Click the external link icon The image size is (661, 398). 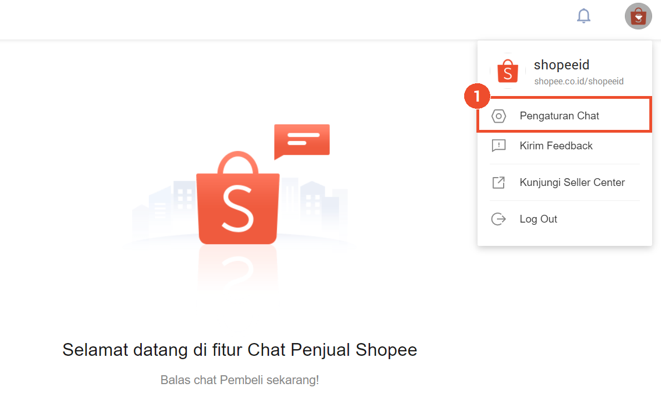tap(499, 183)
